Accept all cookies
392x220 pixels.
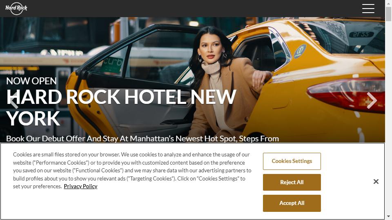292,203
